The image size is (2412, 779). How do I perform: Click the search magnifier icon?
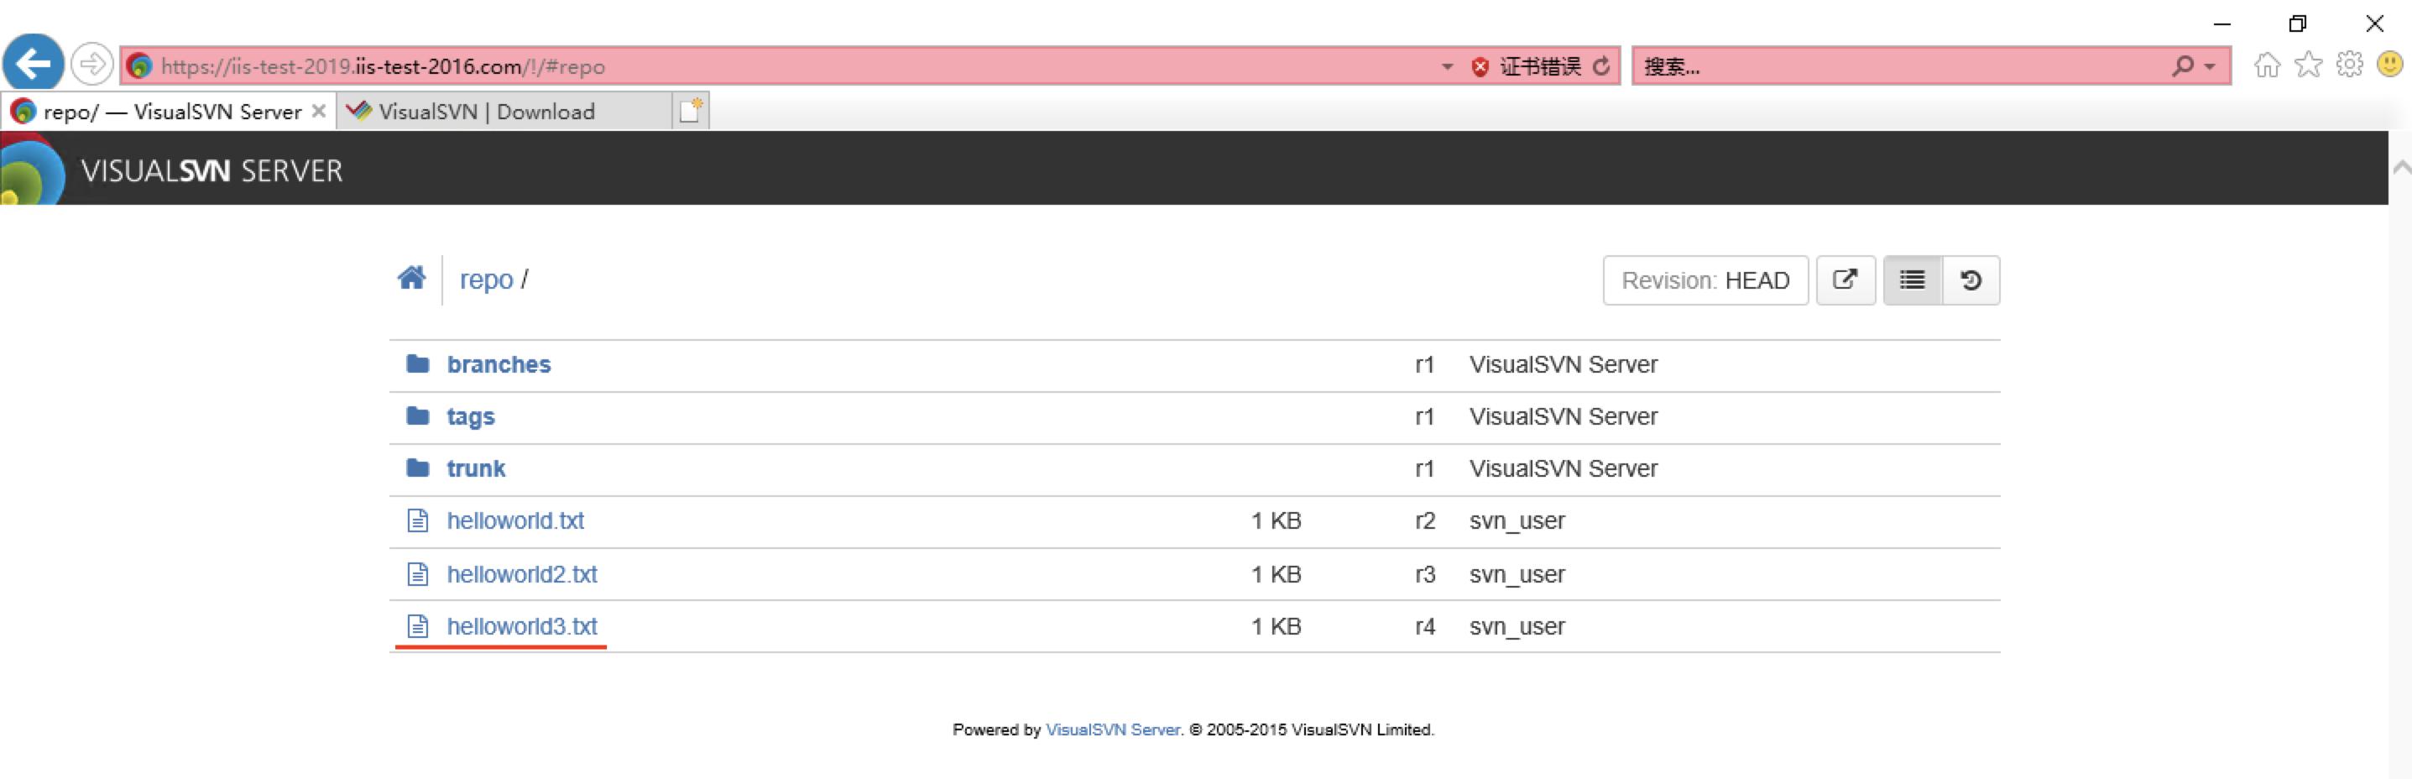(x=2183, y=66)
